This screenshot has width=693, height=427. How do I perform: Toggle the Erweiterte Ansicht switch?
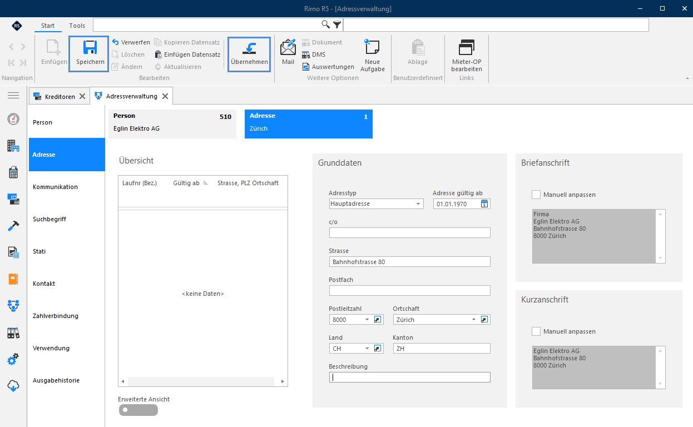pyautogui.click(x=138, y=410)
